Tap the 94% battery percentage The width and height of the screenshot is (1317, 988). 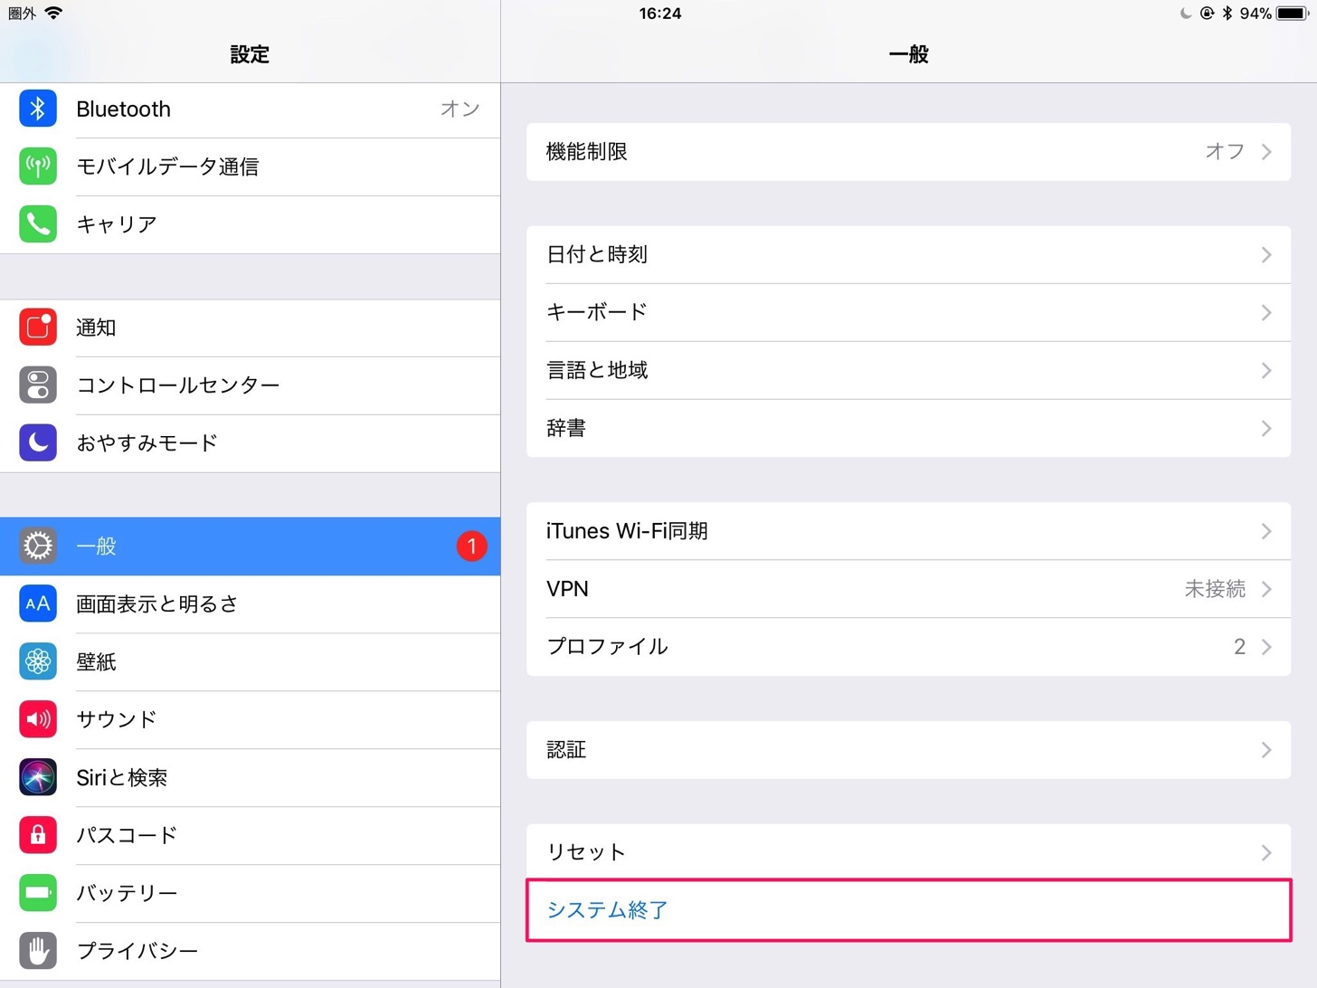tap(1255, 13)
